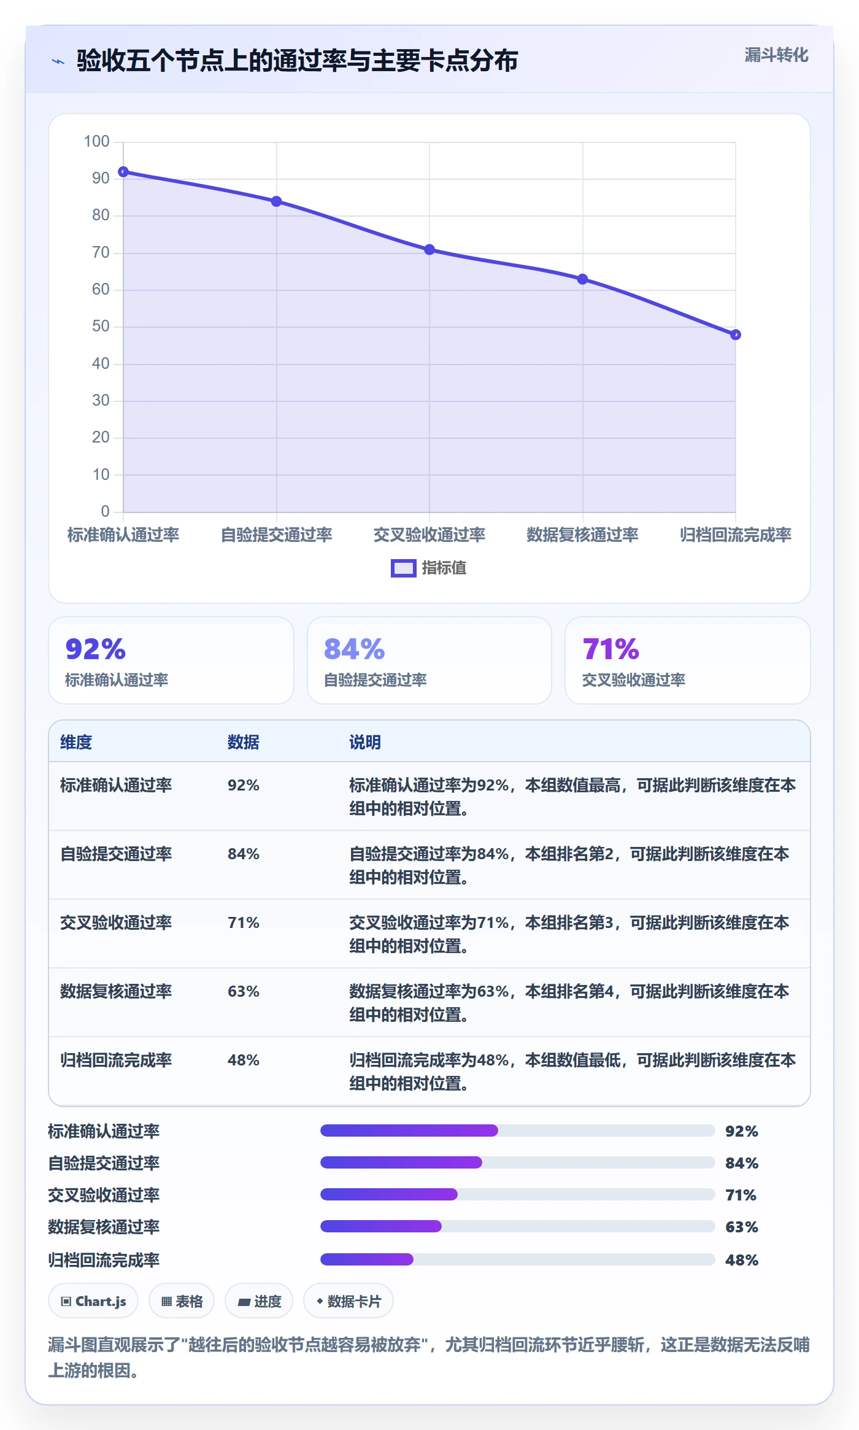Click the 指标值 legend label
The width and height of the screenshot is (859, 1430).
pos(444,568)
